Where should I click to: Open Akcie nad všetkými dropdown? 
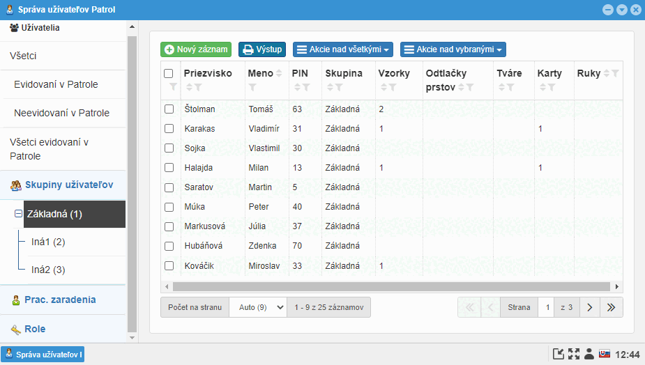coord(342,49)
